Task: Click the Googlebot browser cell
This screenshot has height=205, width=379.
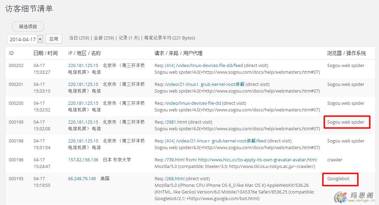Action: click(338, 179)
